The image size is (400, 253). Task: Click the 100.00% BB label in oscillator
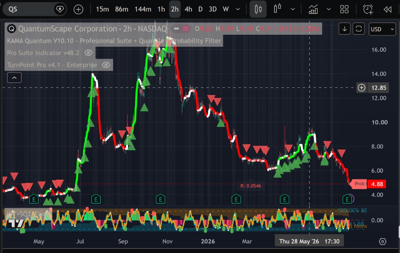coord(352,210)
